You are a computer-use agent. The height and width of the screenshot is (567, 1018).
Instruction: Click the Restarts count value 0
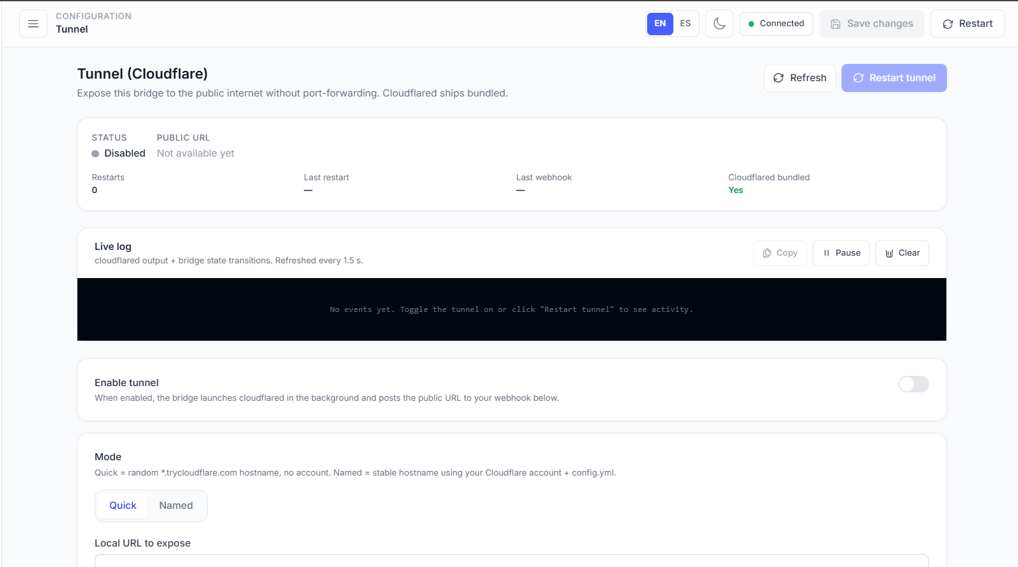95,190
